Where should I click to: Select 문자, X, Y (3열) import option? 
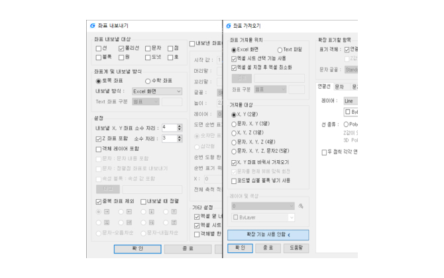tap(234, 124)
